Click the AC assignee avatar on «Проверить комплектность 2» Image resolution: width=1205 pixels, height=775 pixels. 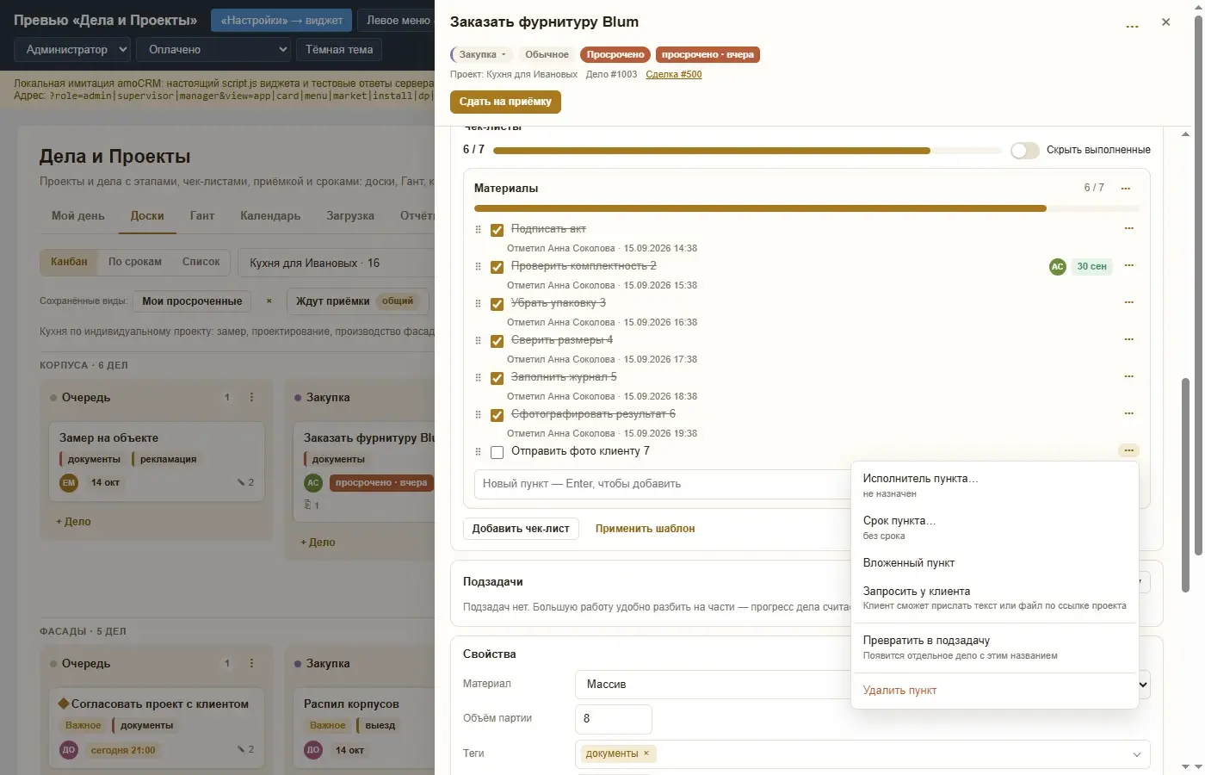point(1058,267)
